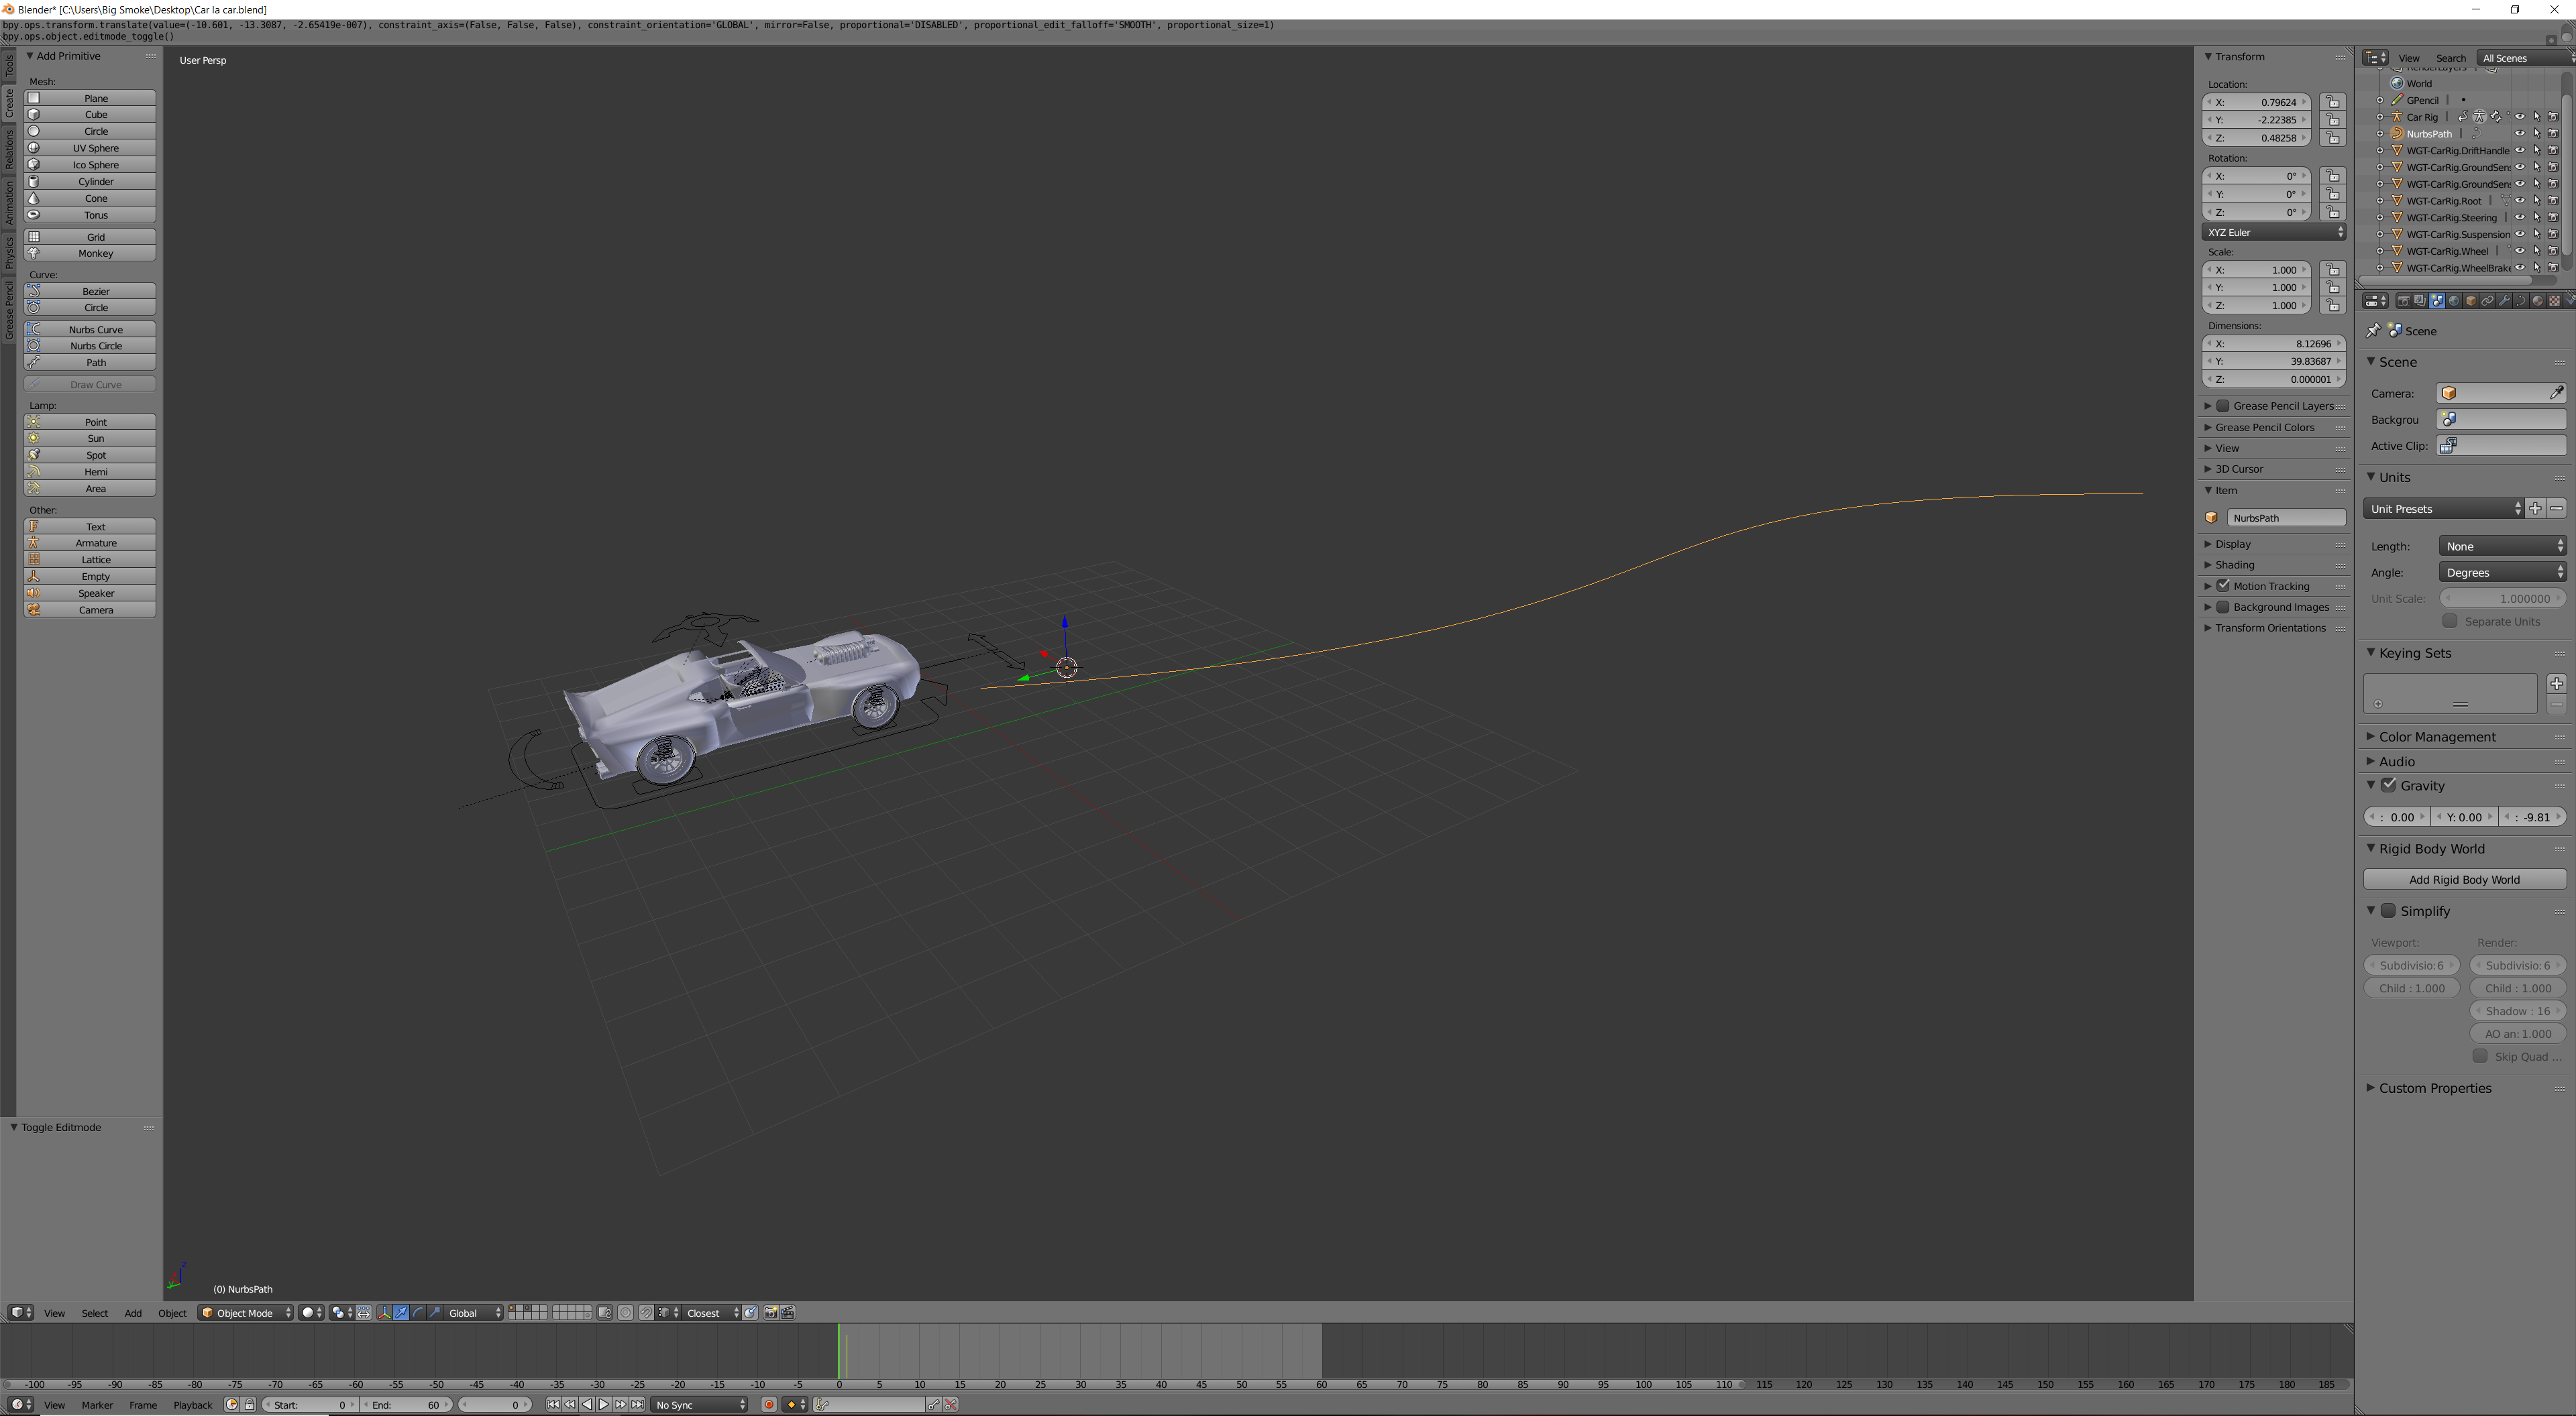Open the XYZ Euler rotation mode dropdown

[2274, 232]
